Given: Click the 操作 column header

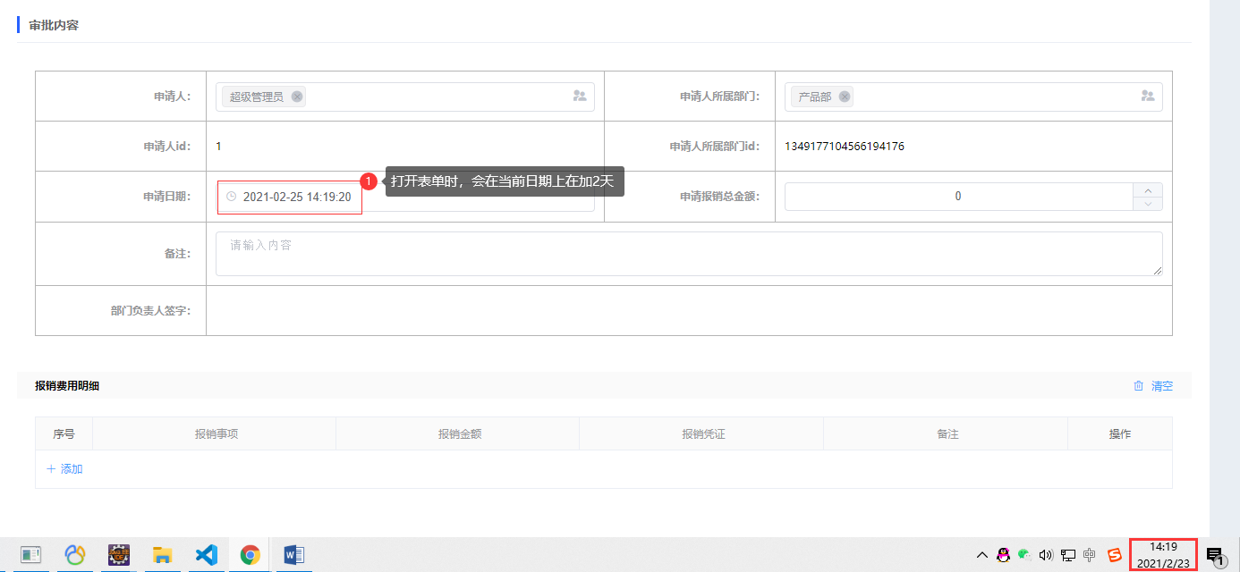Looking at the screenshot, I should pos(1120,434).
